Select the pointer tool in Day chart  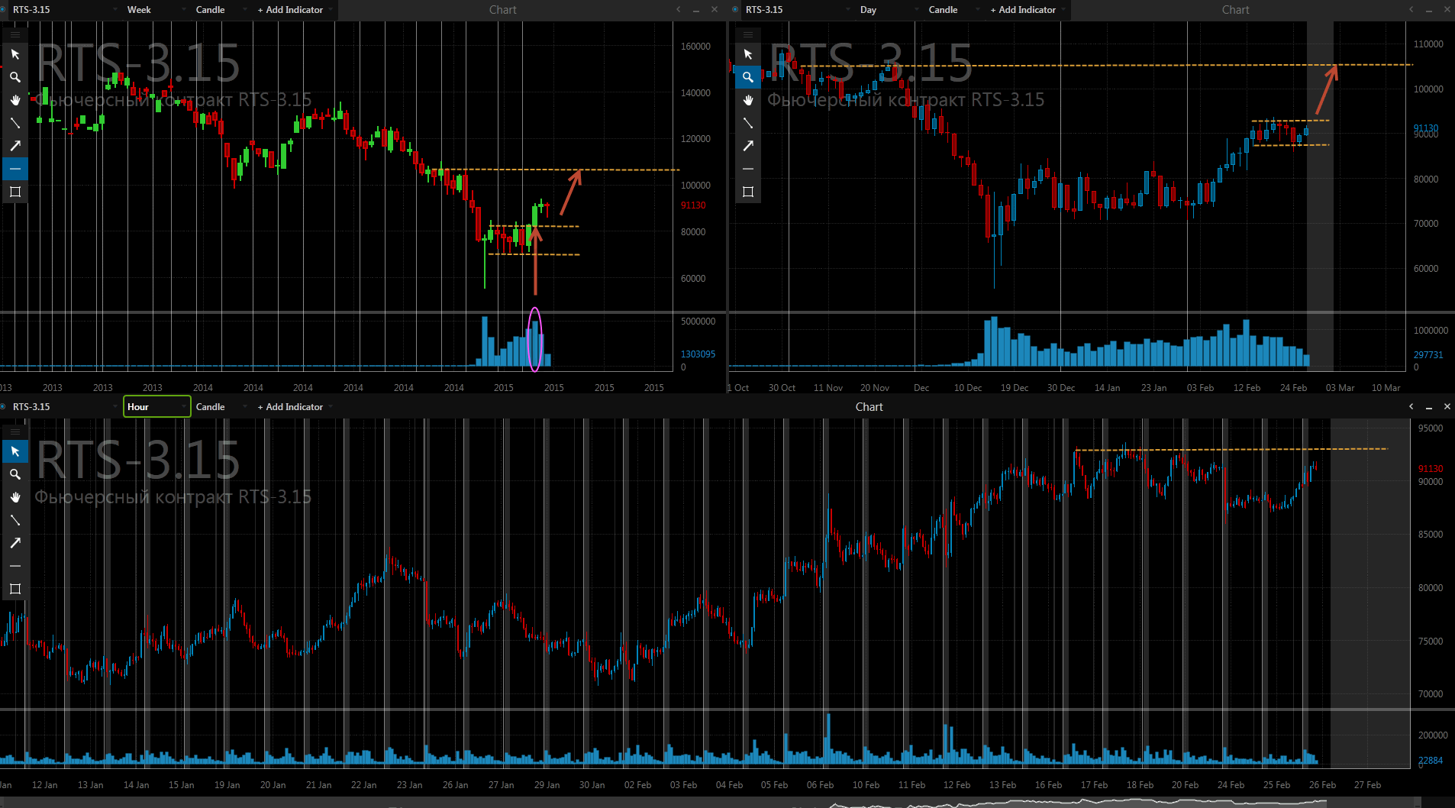tap(748, 54)
